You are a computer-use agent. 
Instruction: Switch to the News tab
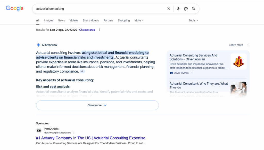(x=61, y=21)
